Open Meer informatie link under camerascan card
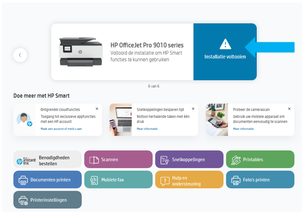The width and height of the screenshot is (304, 212). tap(243, 129)
